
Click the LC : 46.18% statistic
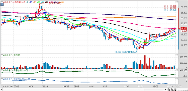170,8
